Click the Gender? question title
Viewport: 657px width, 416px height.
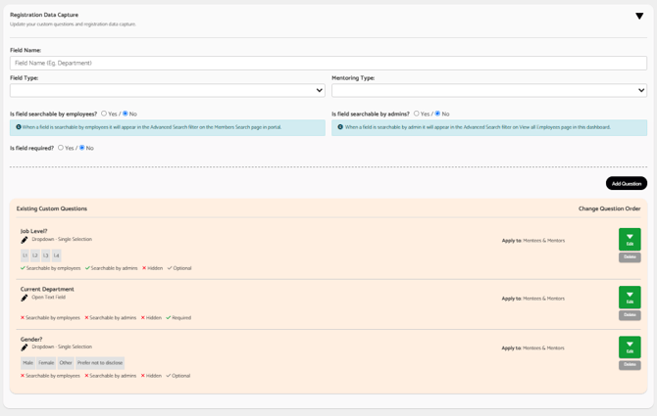coord(31,339)
